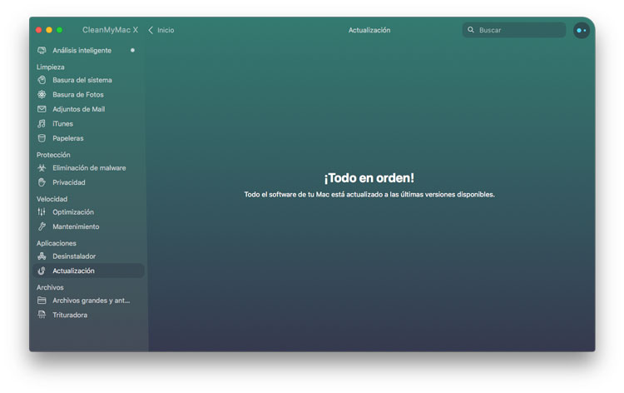
Task: Switch to the Optimización module
Action: (x=88, y=211)
